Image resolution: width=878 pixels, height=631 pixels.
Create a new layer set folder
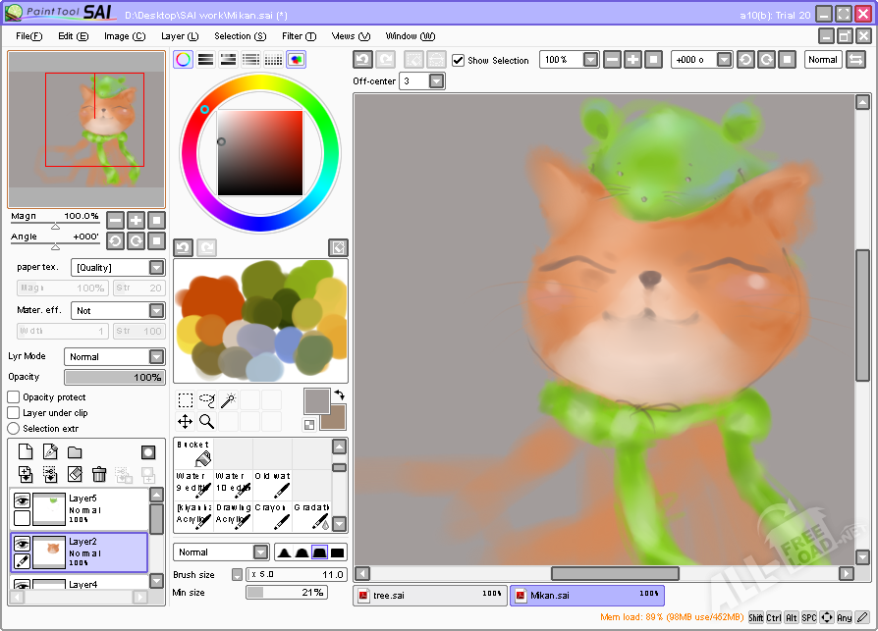[75, 452]
